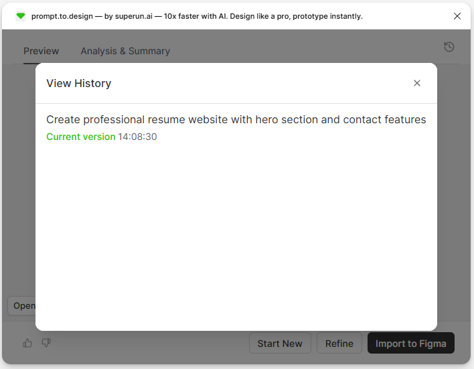Viewport: 474px width, 369px height.
Task: Click the View History dialog title
Action: (78, 83)
